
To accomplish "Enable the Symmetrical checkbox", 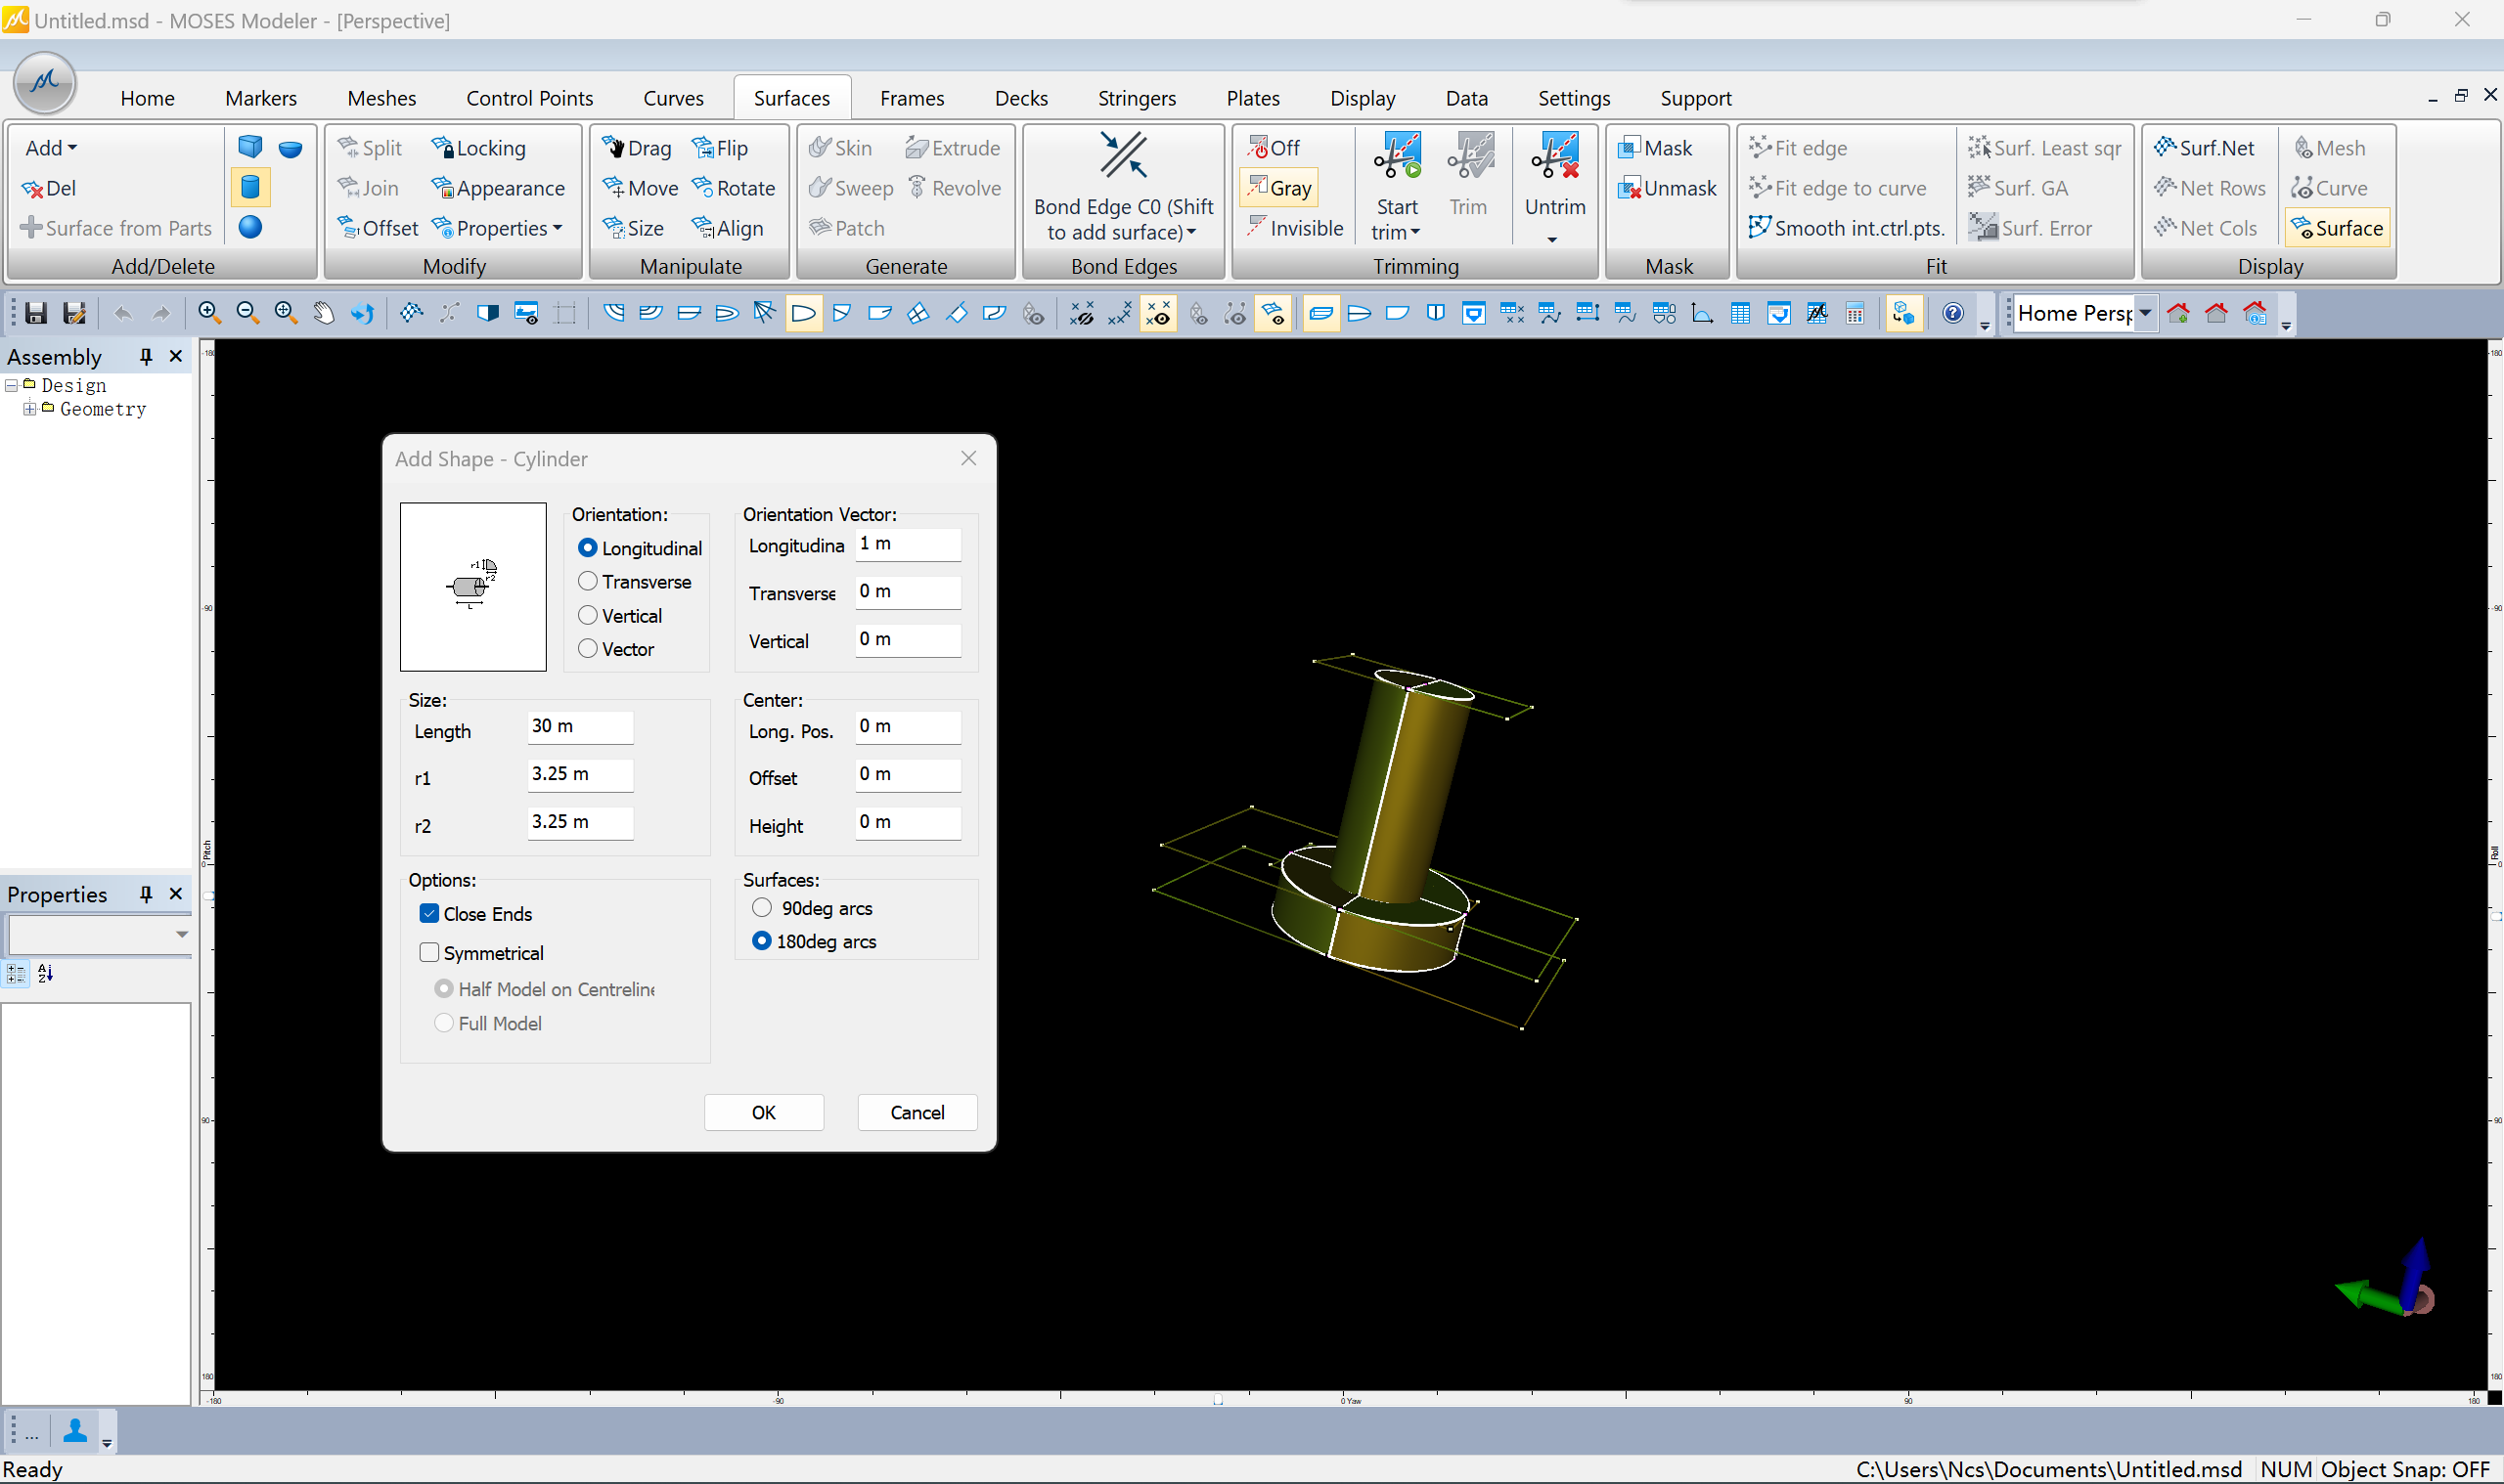I will pos(429,953).
